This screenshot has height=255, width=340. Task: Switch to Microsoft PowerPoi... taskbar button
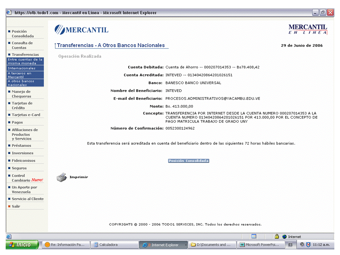pos(261,245)
